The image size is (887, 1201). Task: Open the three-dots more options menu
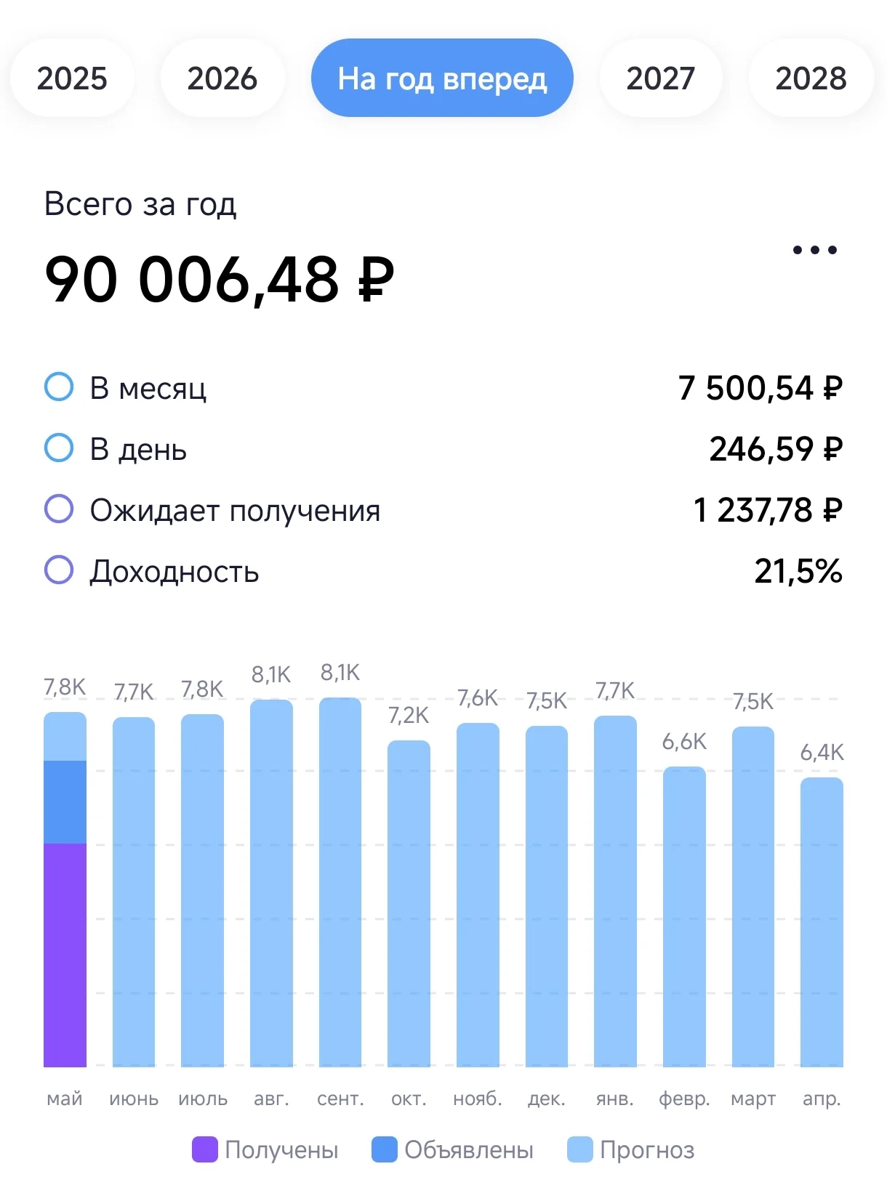[x=814, y=250]
